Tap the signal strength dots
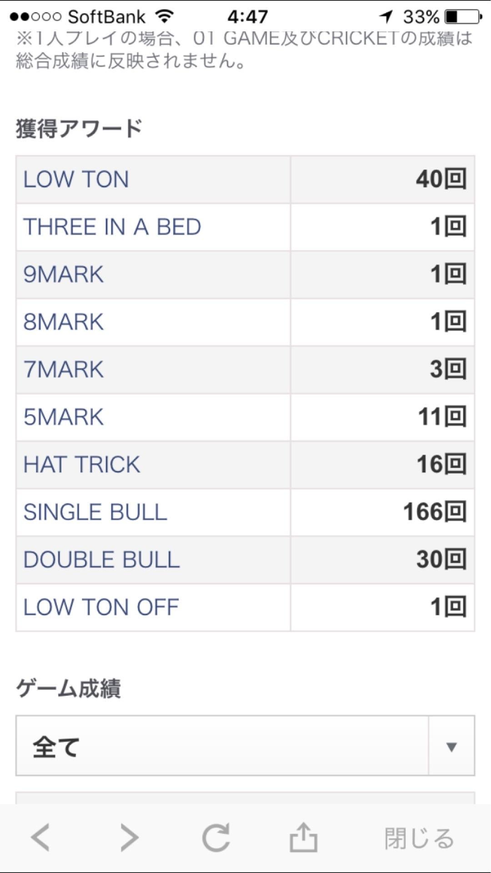Screen dimensions: 491x873 35,17
